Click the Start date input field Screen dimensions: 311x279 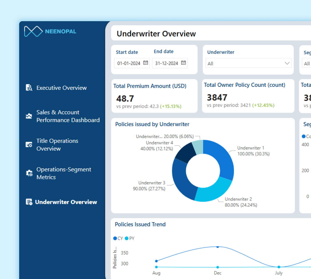coord(128,63)
